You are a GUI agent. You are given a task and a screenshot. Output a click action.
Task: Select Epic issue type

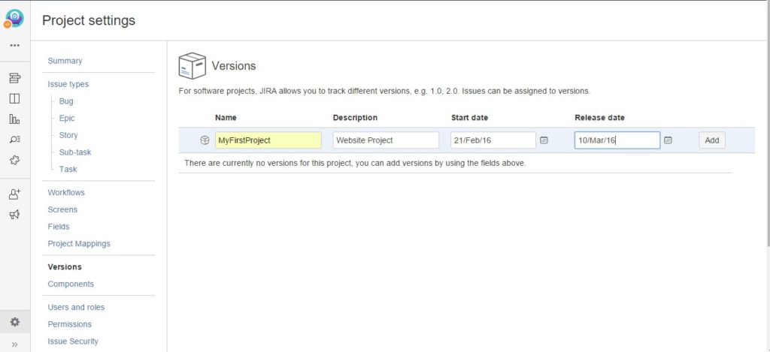click(x=67, y=118)
